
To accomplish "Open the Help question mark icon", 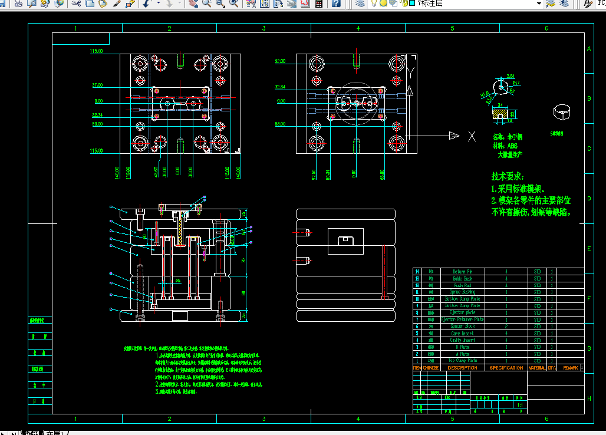I will (x=336, y=4).
